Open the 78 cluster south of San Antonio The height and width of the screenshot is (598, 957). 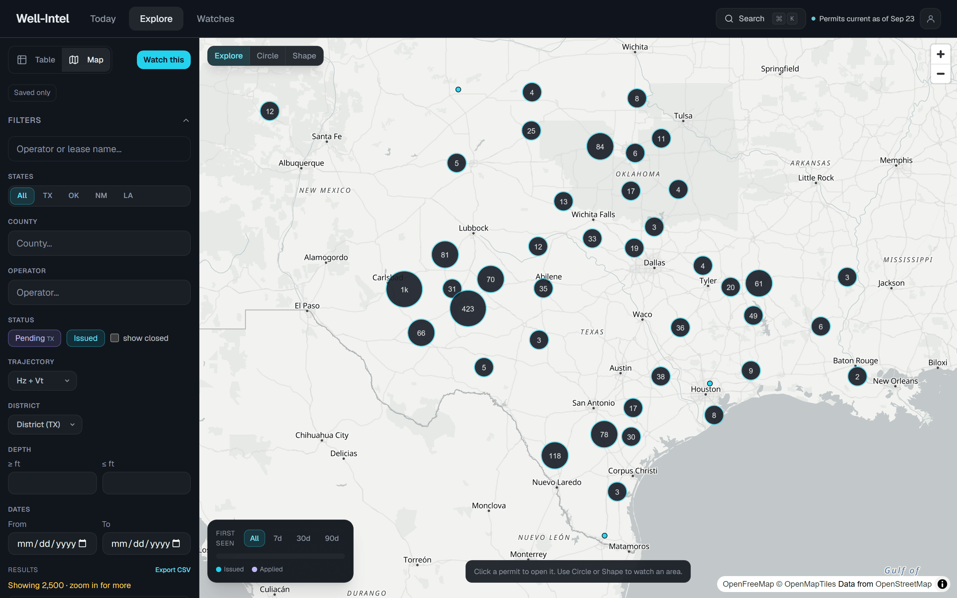pyautogui.click(x=604, y=434)
